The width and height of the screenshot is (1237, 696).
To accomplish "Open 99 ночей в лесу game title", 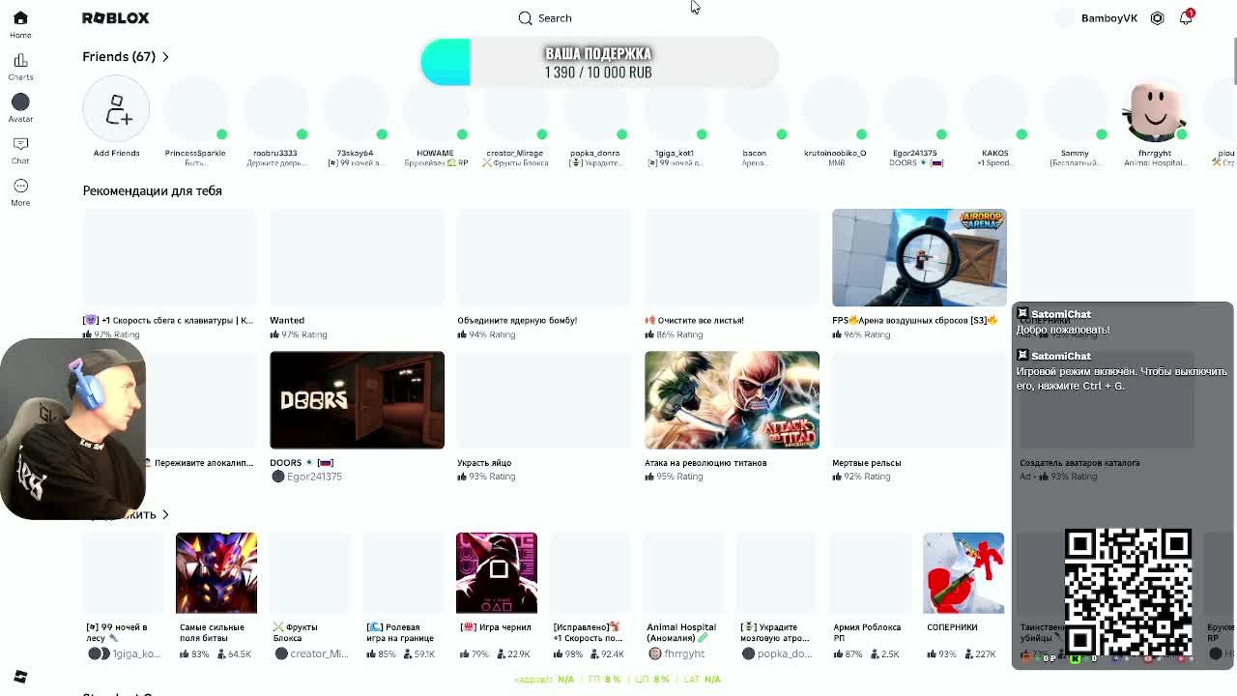I will click(x=118, y=632).
